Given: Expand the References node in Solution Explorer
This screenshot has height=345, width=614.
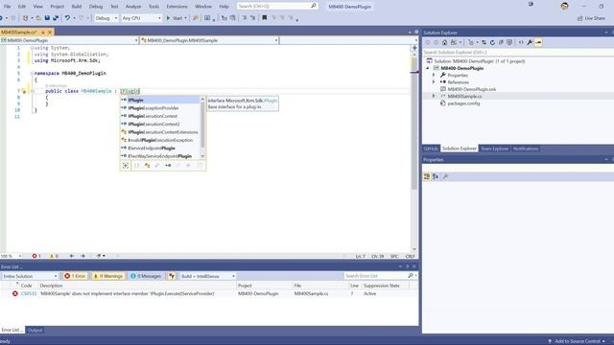Looking at the screenshot, I should pyautogui.click(x=434, y=82).
